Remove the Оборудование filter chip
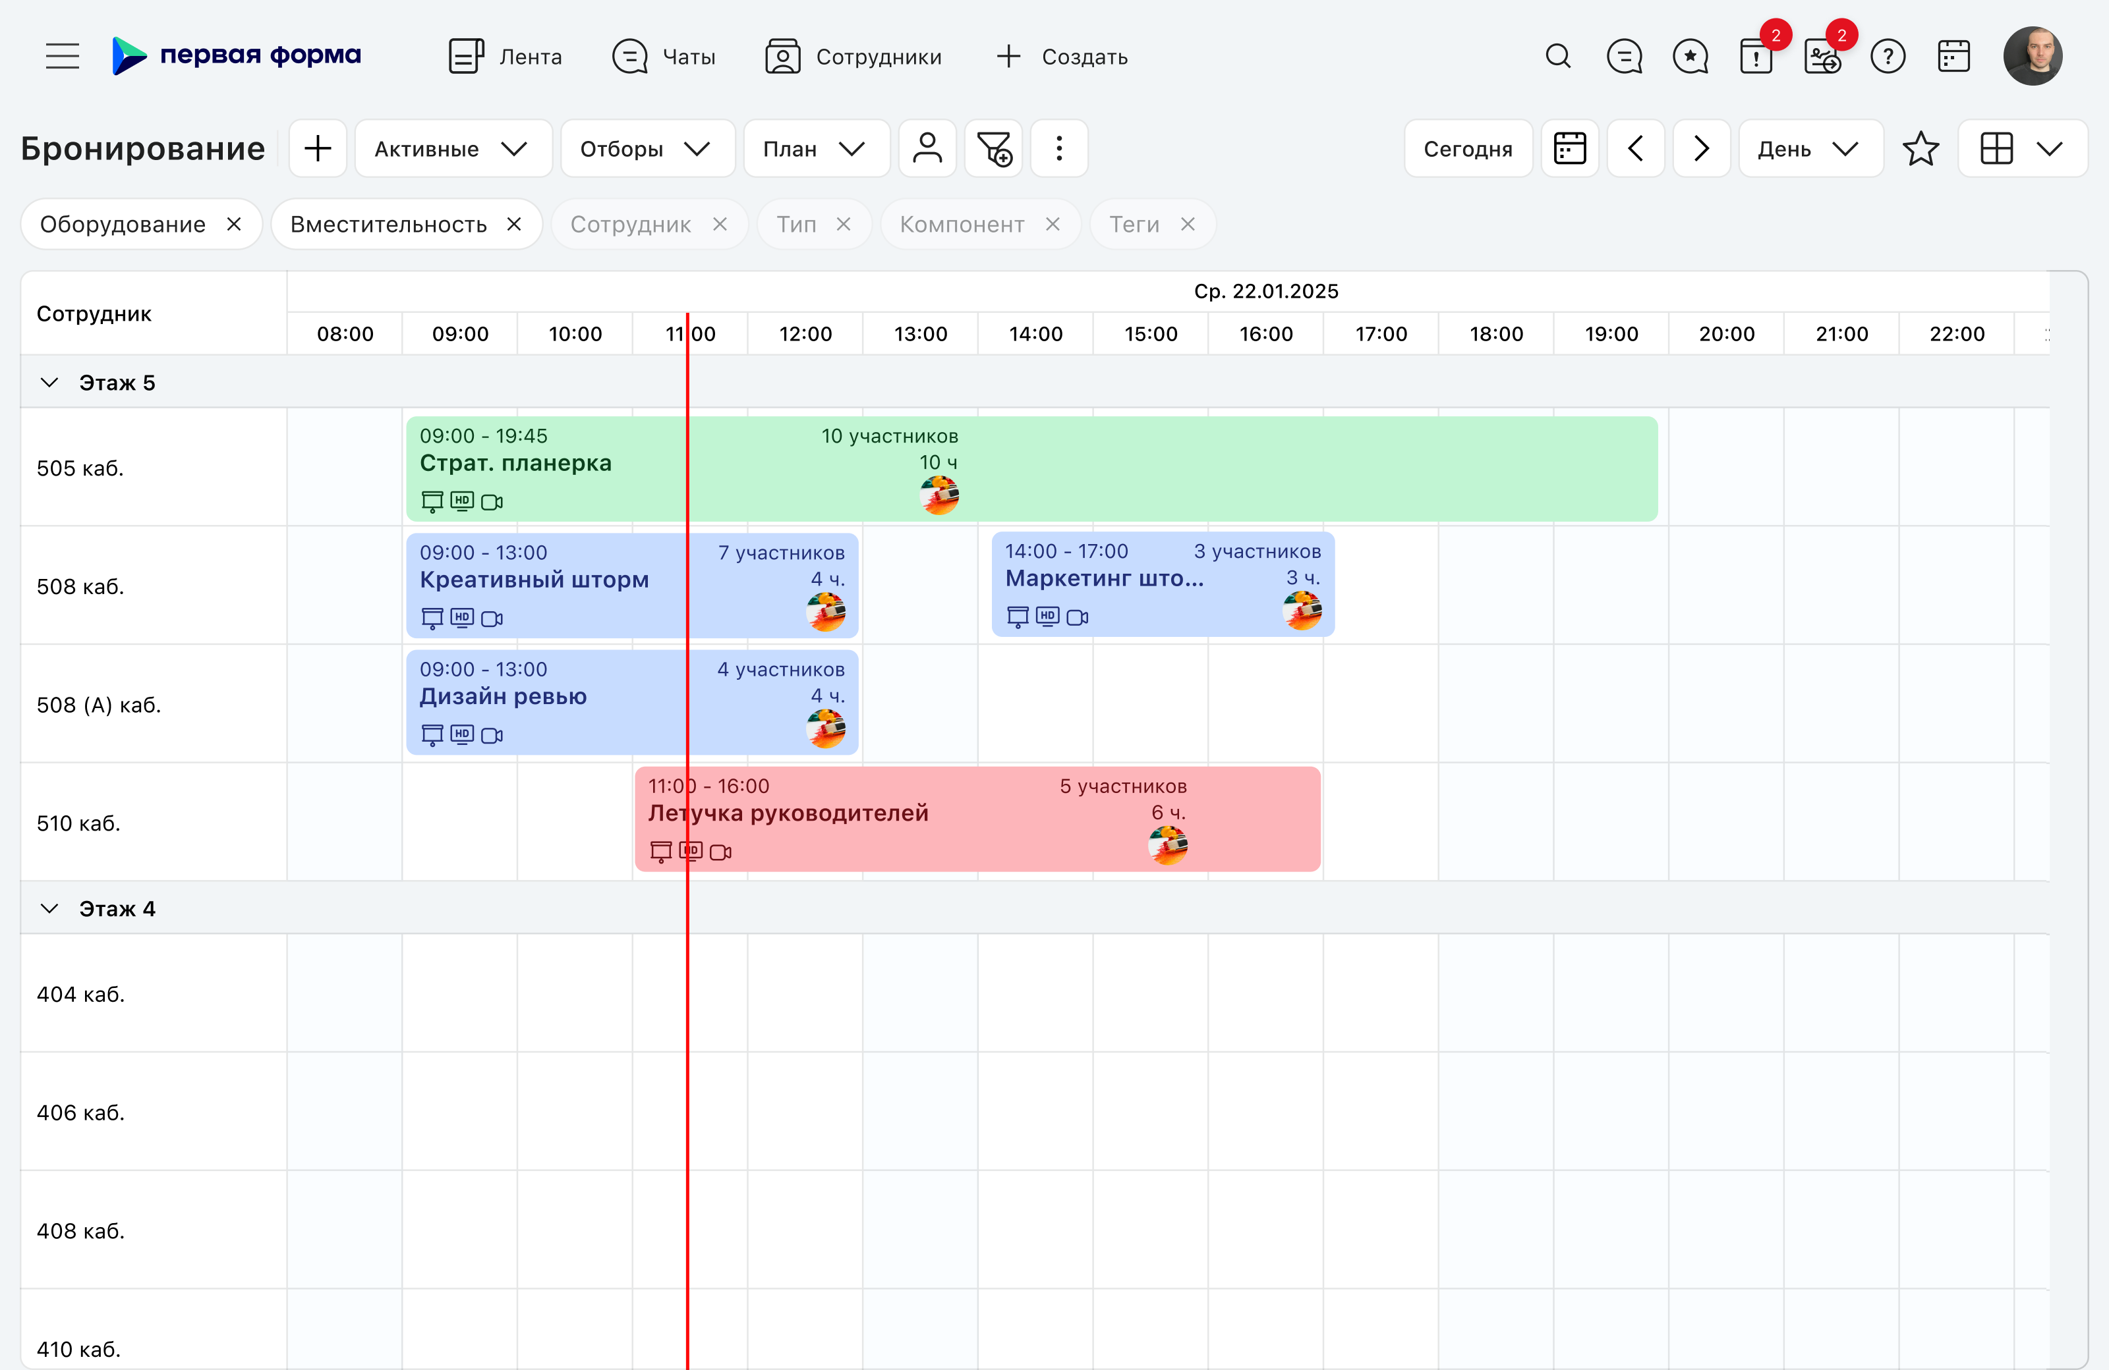Screen dimensions: 2109x1370 pos(234,224)
